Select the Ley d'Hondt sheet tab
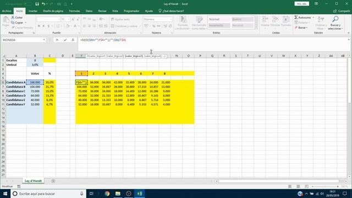 click(33, 181)
